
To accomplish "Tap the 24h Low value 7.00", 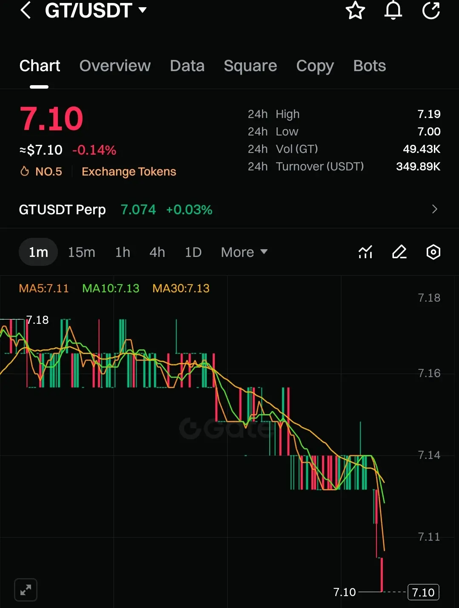I will point(429,132).
